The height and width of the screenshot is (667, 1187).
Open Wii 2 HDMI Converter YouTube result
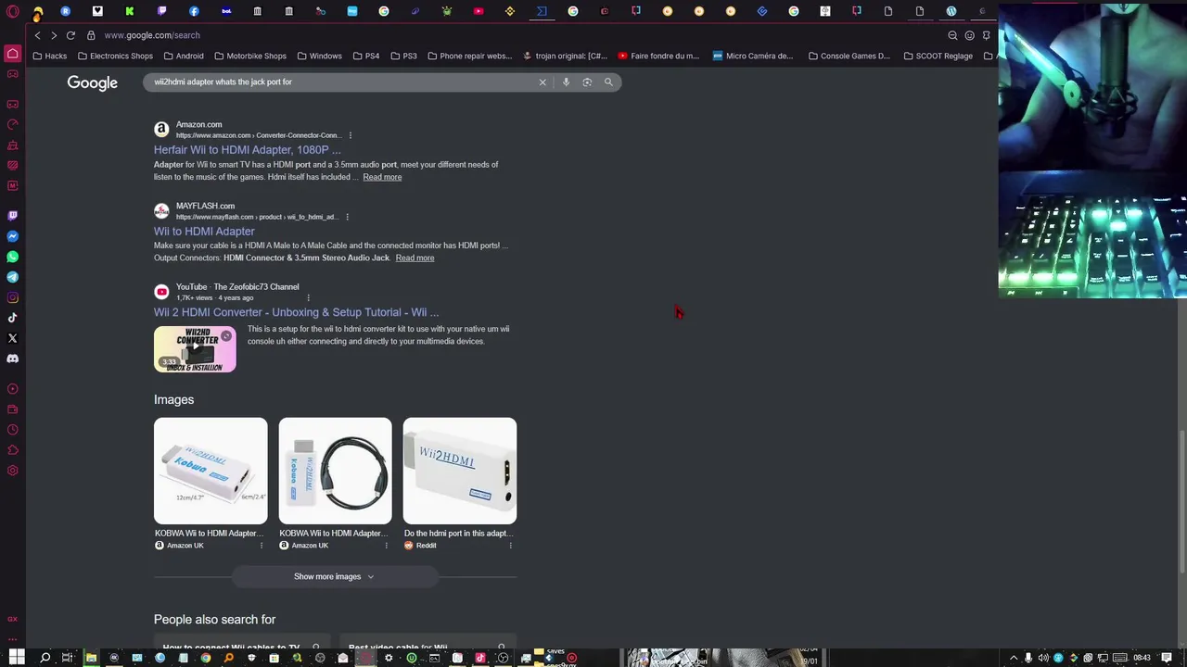296,312
